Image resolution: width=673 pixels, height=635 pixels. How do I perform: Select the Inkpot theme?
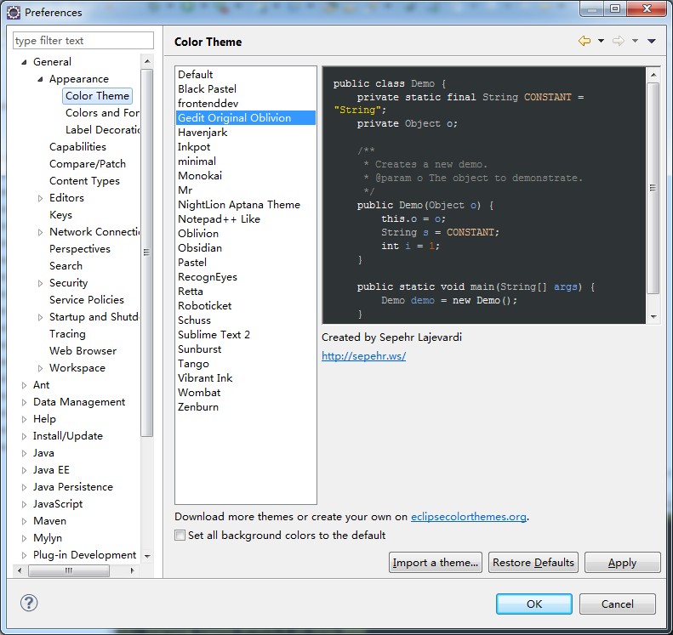coord(246,147)
